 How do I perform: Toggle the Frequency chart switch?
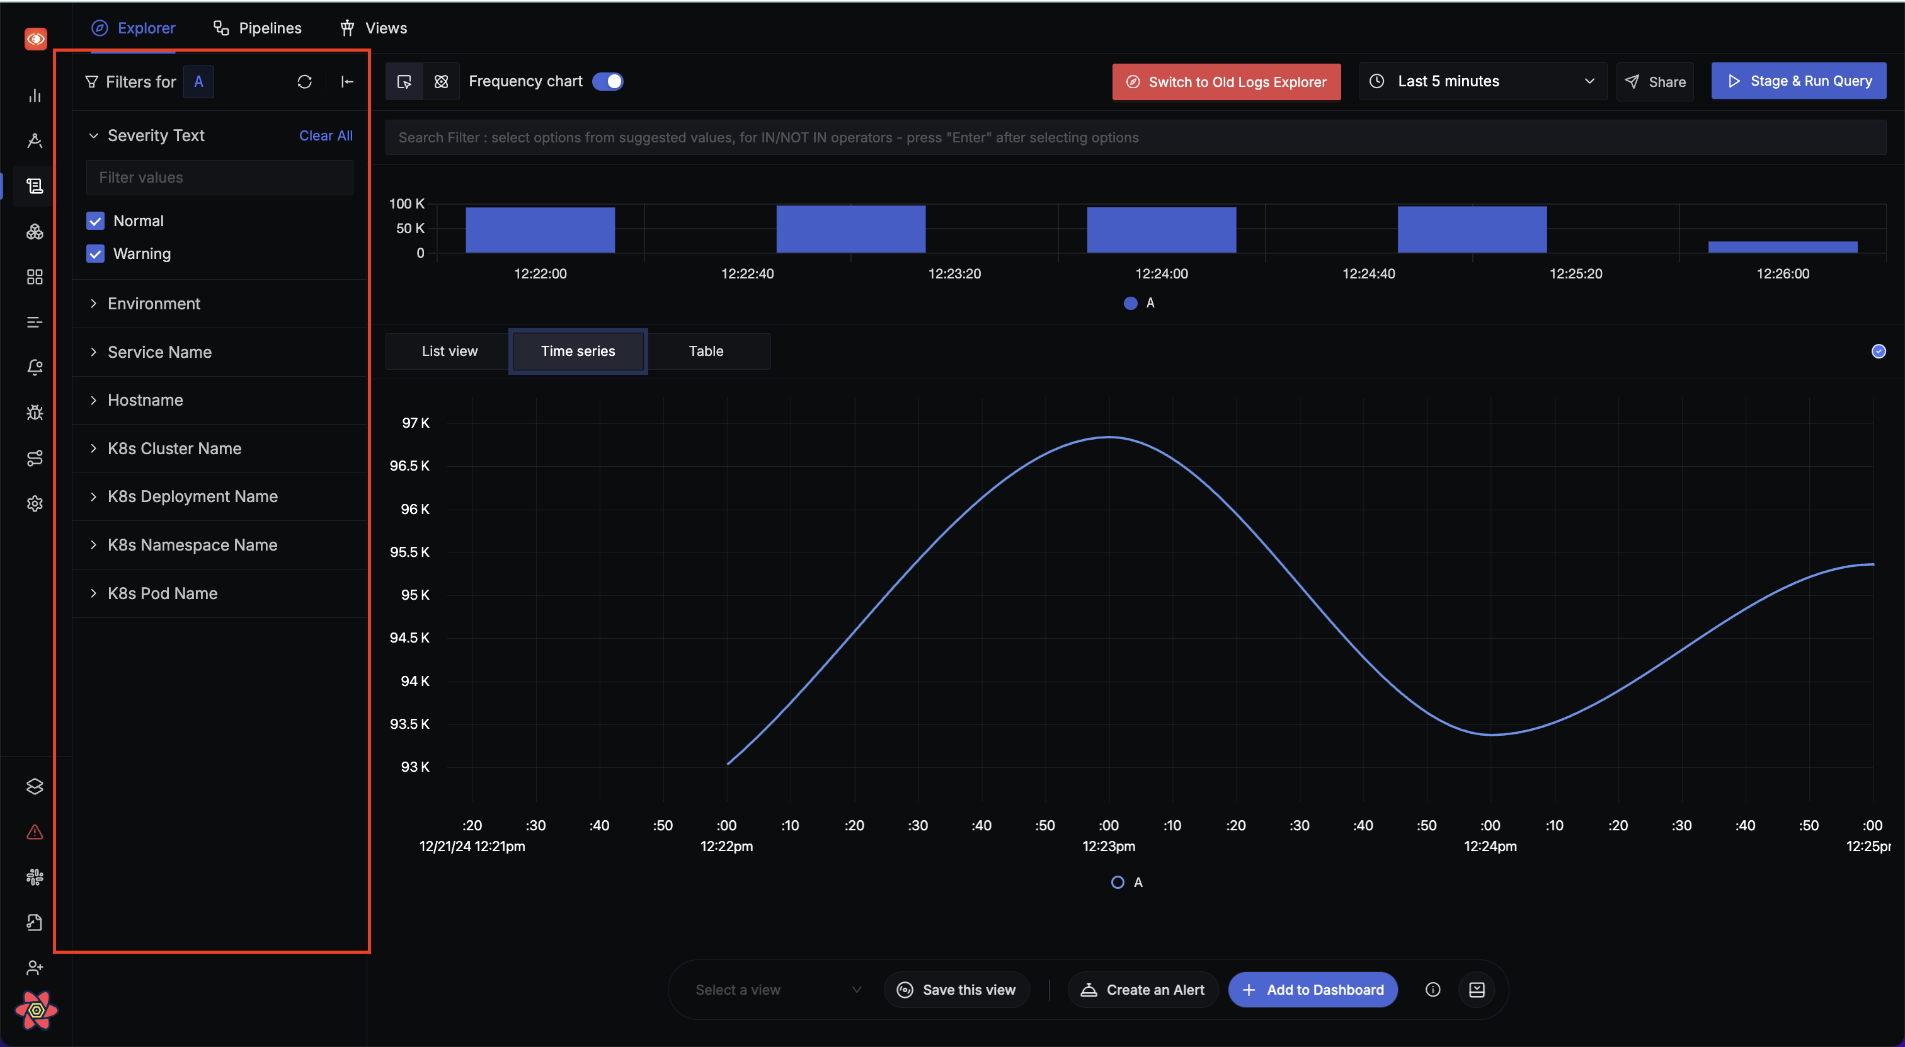pos(608,81)
